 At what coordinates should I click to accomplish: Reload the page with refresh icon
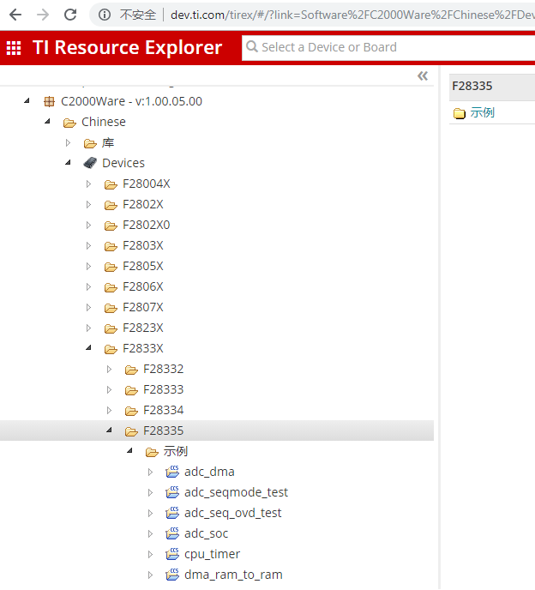point(70,15)
